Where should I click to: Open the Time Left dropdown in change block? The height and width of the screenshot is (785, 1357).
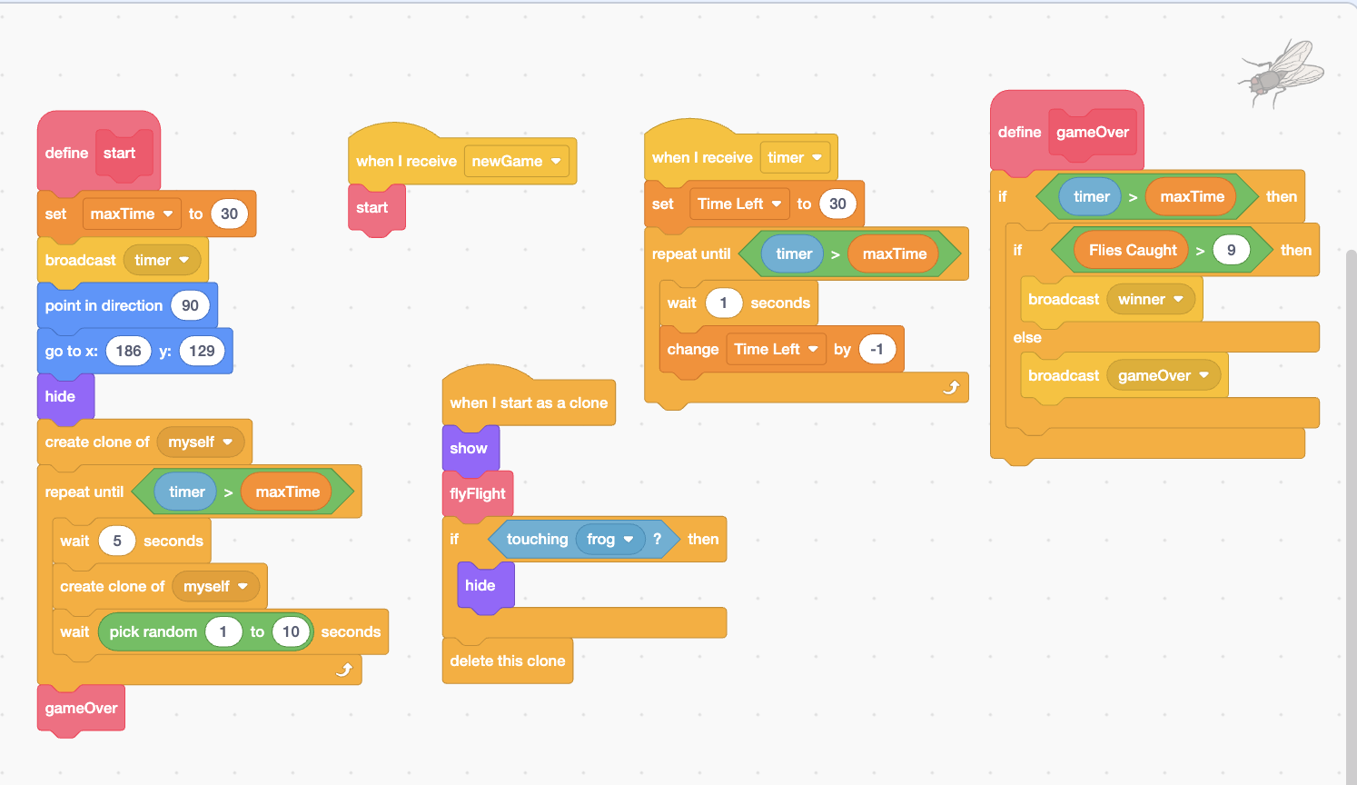click(776, 349)
